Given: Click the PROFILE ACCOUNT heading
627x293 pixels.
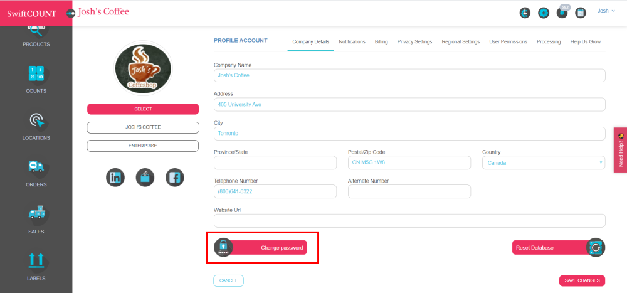Looking at the screenshot, I should pos(241,40).
